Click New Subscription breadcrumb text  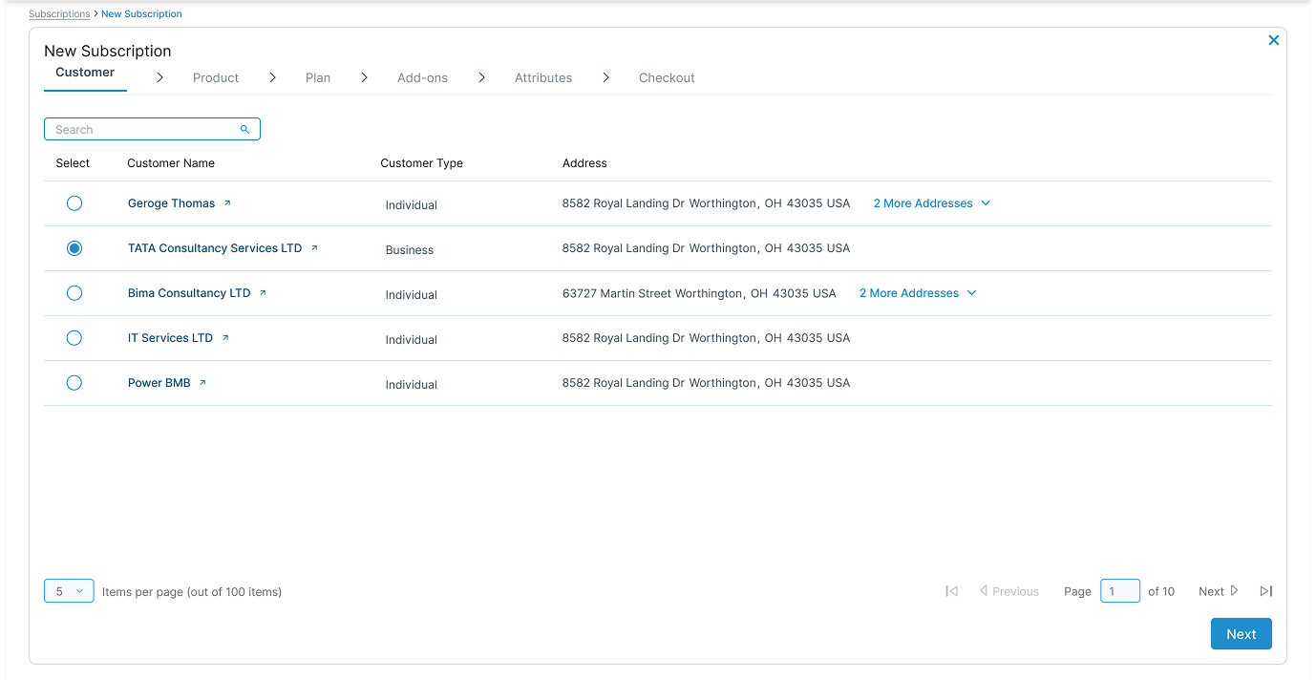pos(141,14)
